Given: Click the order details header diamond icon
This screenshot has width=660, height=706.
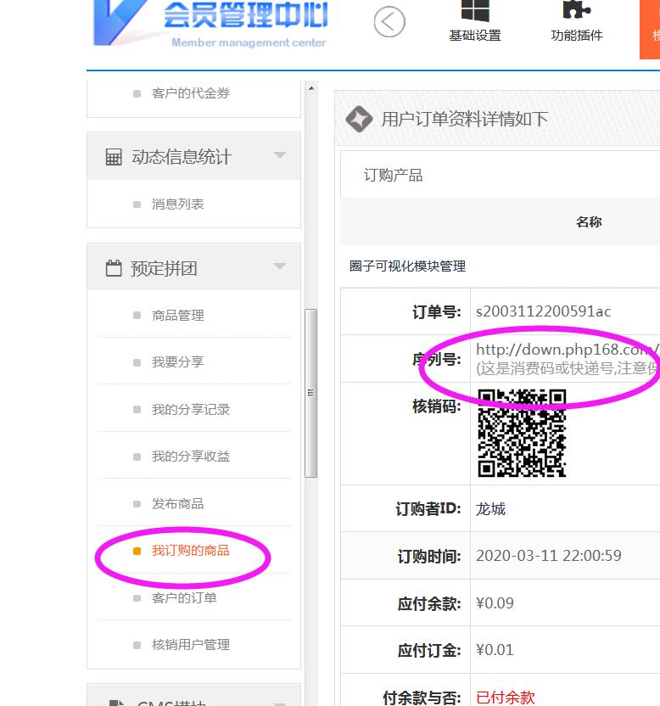Looking at the screenshot, I should [x=359, y=120].
